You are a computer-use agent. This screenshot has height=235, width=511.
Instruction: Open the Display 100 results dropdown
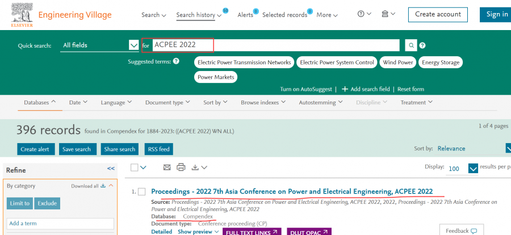point(472,169)
